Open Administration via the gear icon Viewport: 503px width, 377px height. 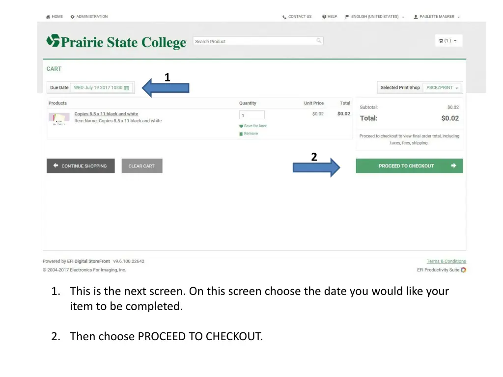point(73,17)
